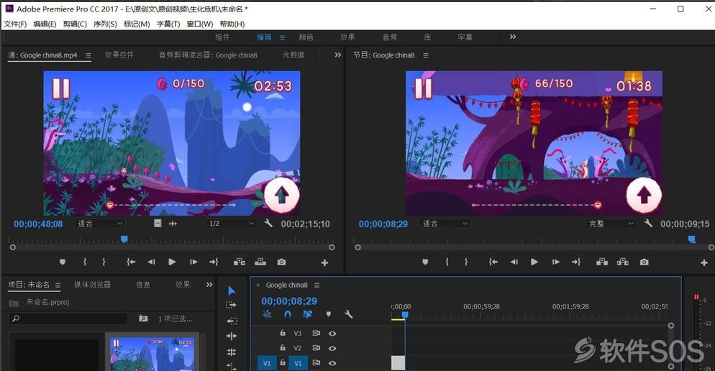Open Program playback resolution 完整 dropdown

[x=611, y=224]
